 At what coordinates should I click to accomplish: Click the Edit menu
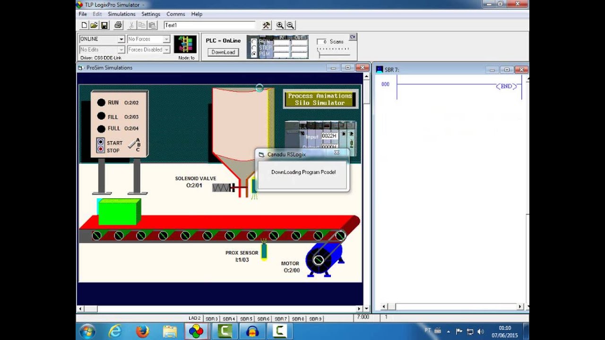[97, 14]
